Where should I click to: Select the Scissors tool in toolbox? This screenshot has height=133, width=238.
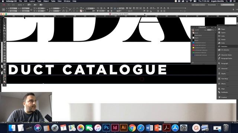click(x=4, y=53)
